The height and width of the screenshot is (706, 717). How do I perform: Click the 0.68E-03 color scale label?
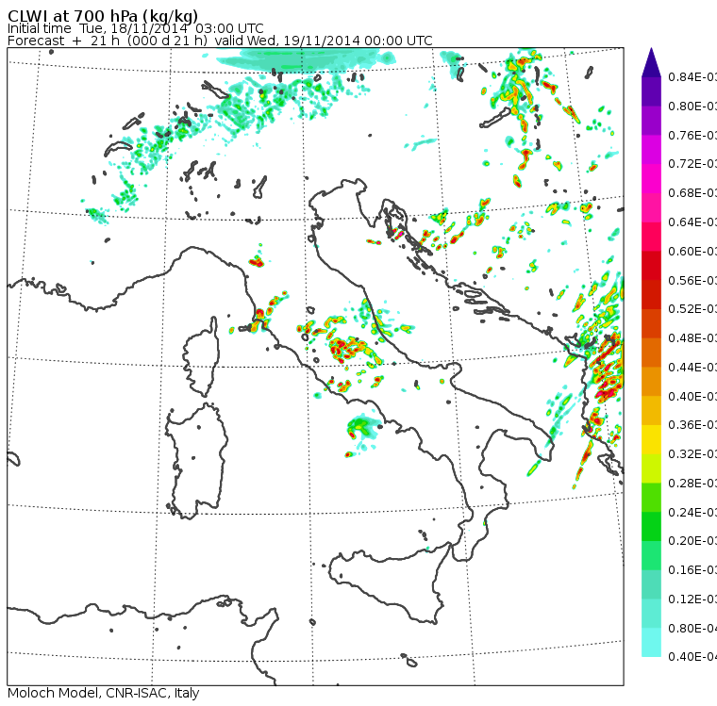(x=692, y=193)
